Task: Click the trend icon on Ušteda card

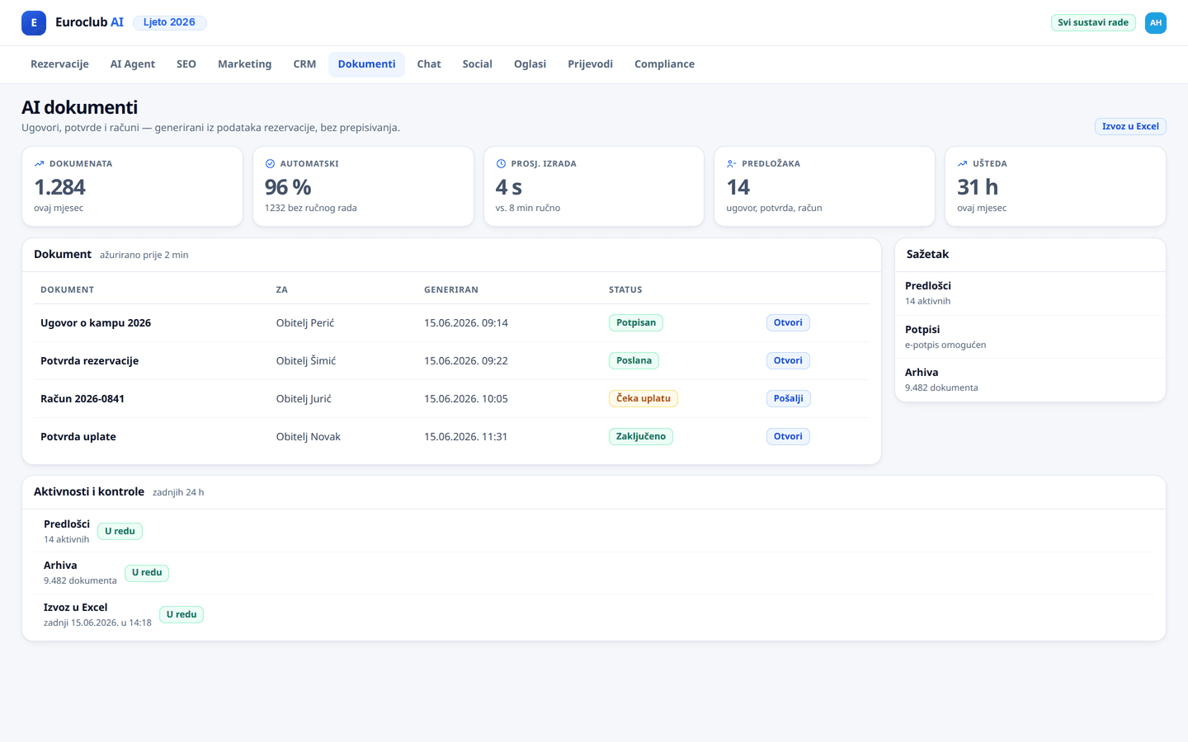Action: pyautogui.click(x=962, y=164)
